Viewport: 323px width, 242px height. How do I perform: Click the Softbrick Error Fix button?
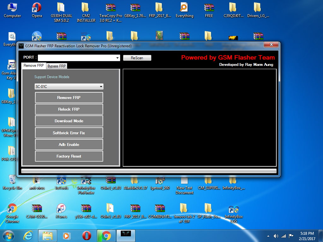[x=69, y=133]
